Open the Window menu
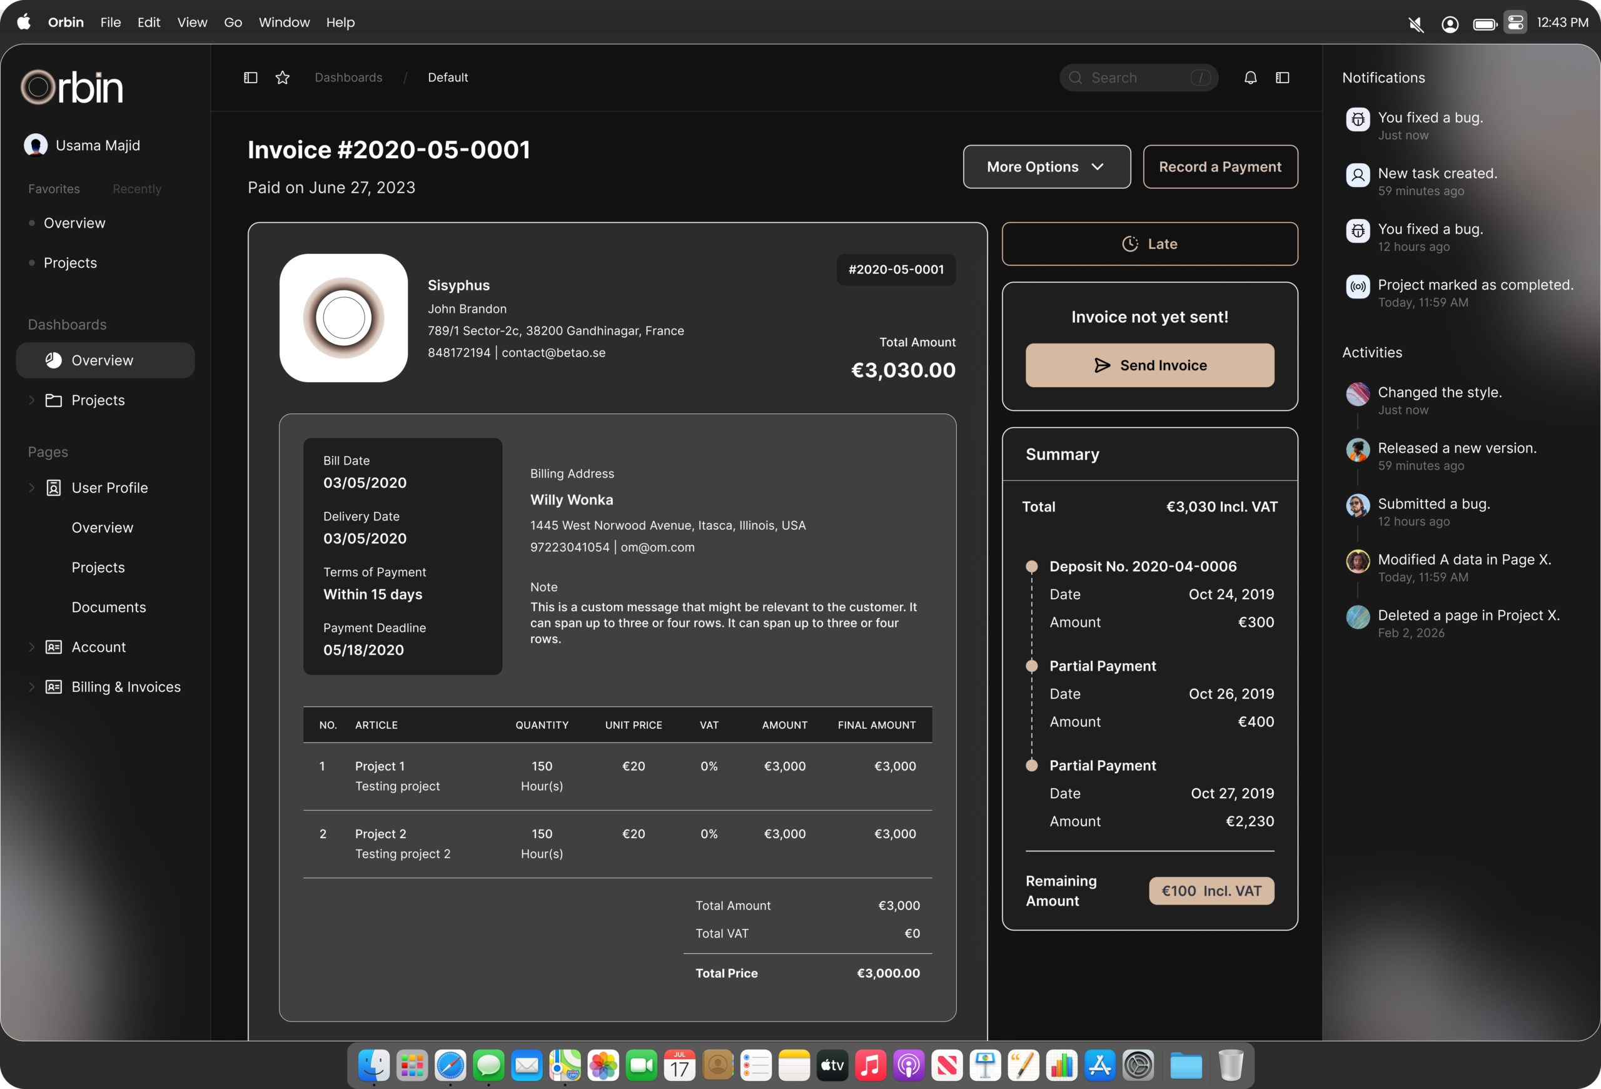The width and height of the screenshot is (1601, 1089). click(x=284, y=22)
